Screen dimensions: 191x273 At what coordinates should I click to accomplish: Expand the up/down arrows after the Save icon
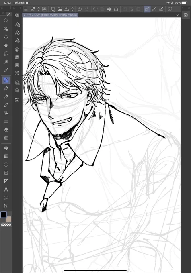pyautogui.click(x=72, y=9)
